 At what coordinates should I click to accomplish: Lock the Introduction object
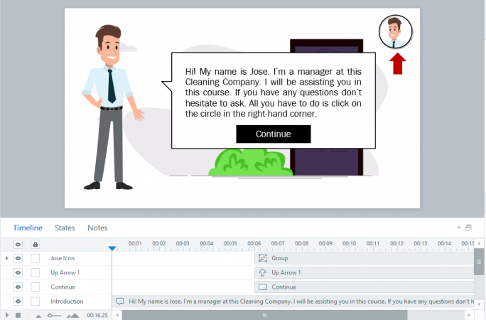[x=35, y=301]
